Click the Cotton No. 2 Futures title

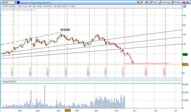35,3
